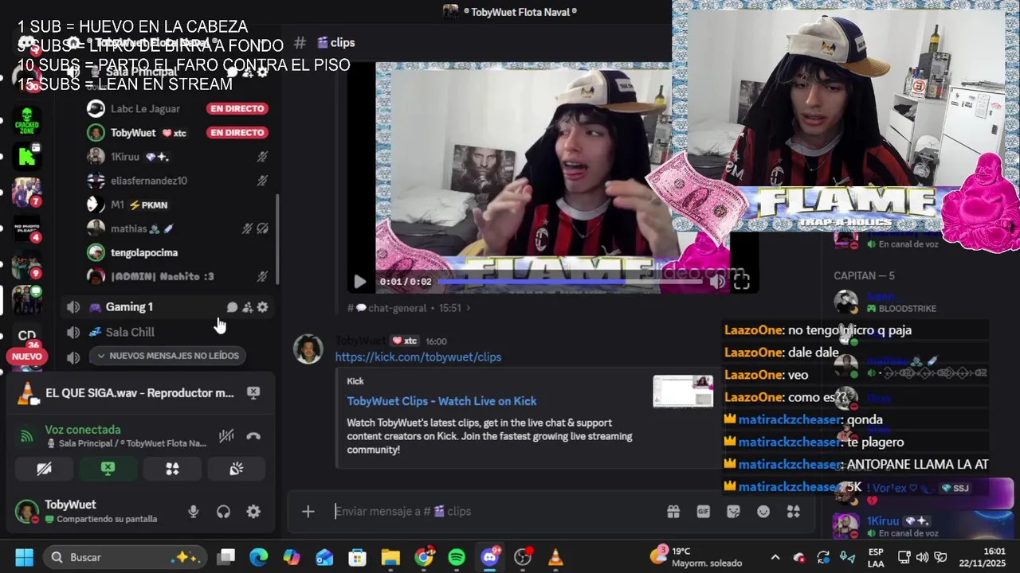The image size is (1020, 573).
Task: Stop sharing screen button
Action: coord(108,469)
